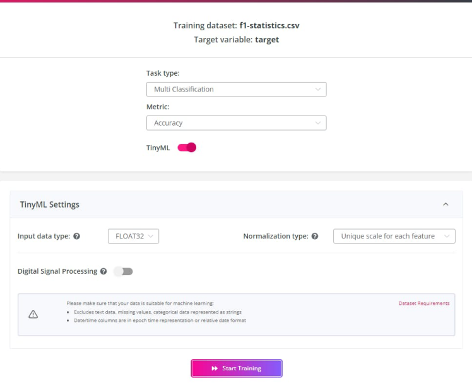The image size is (472, 383).
Task: Click the Metric label
Action: coord(158,107)
